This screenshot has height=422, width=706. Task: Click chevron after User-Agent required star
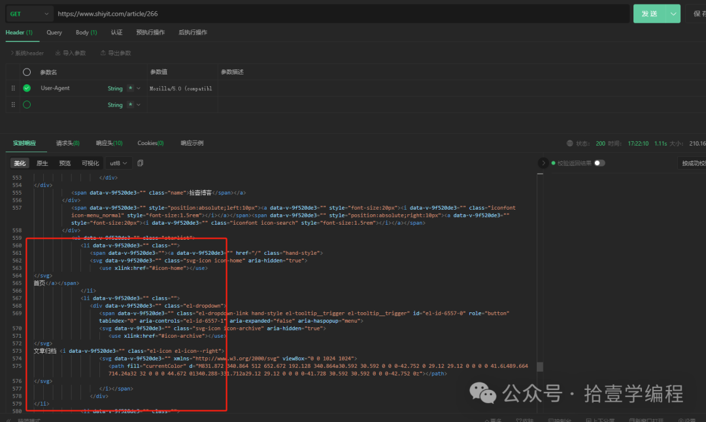(x=138, y=89)
